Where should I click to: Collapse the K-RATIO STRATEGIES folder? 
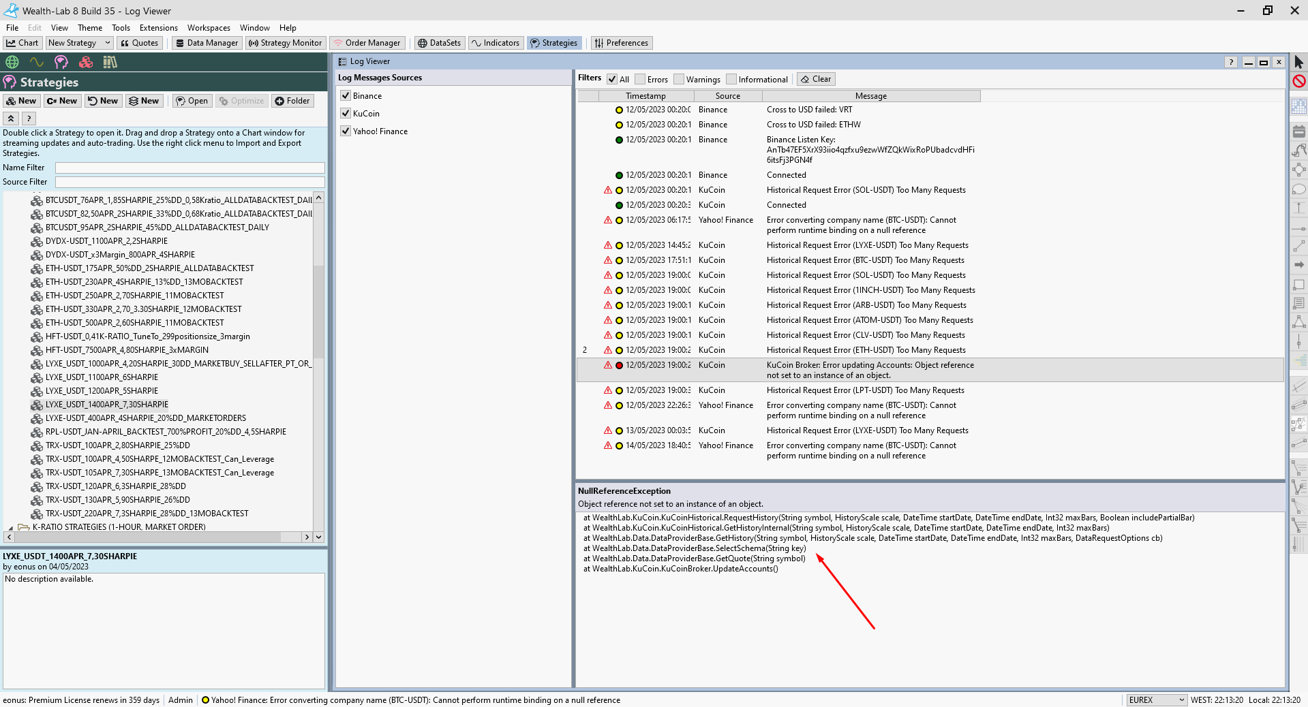point(10,527)
